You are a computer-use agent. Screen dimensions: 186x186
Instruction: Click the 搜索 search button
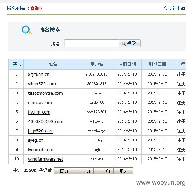pyautogui.click(x=130, y=43)
